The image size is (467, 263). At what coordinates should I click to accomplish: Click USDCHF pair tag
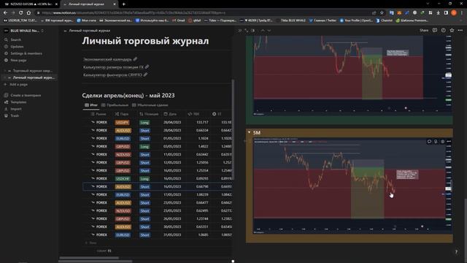point(123,178)
